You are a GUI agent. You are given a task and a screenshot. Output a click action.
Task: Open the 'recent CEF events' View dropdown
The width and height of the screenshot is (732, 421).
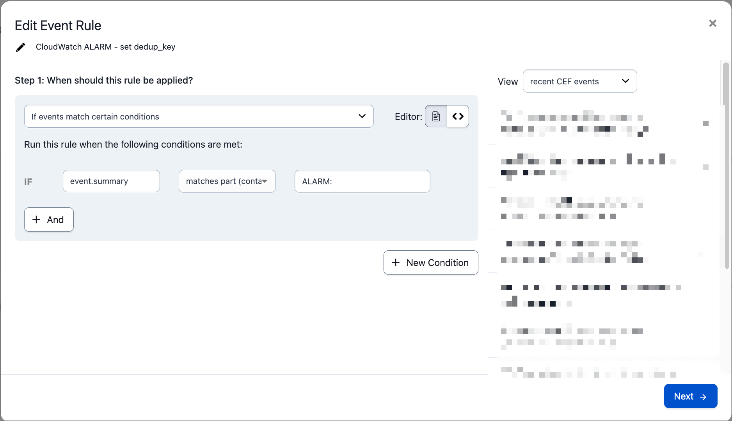pos(579,81)
